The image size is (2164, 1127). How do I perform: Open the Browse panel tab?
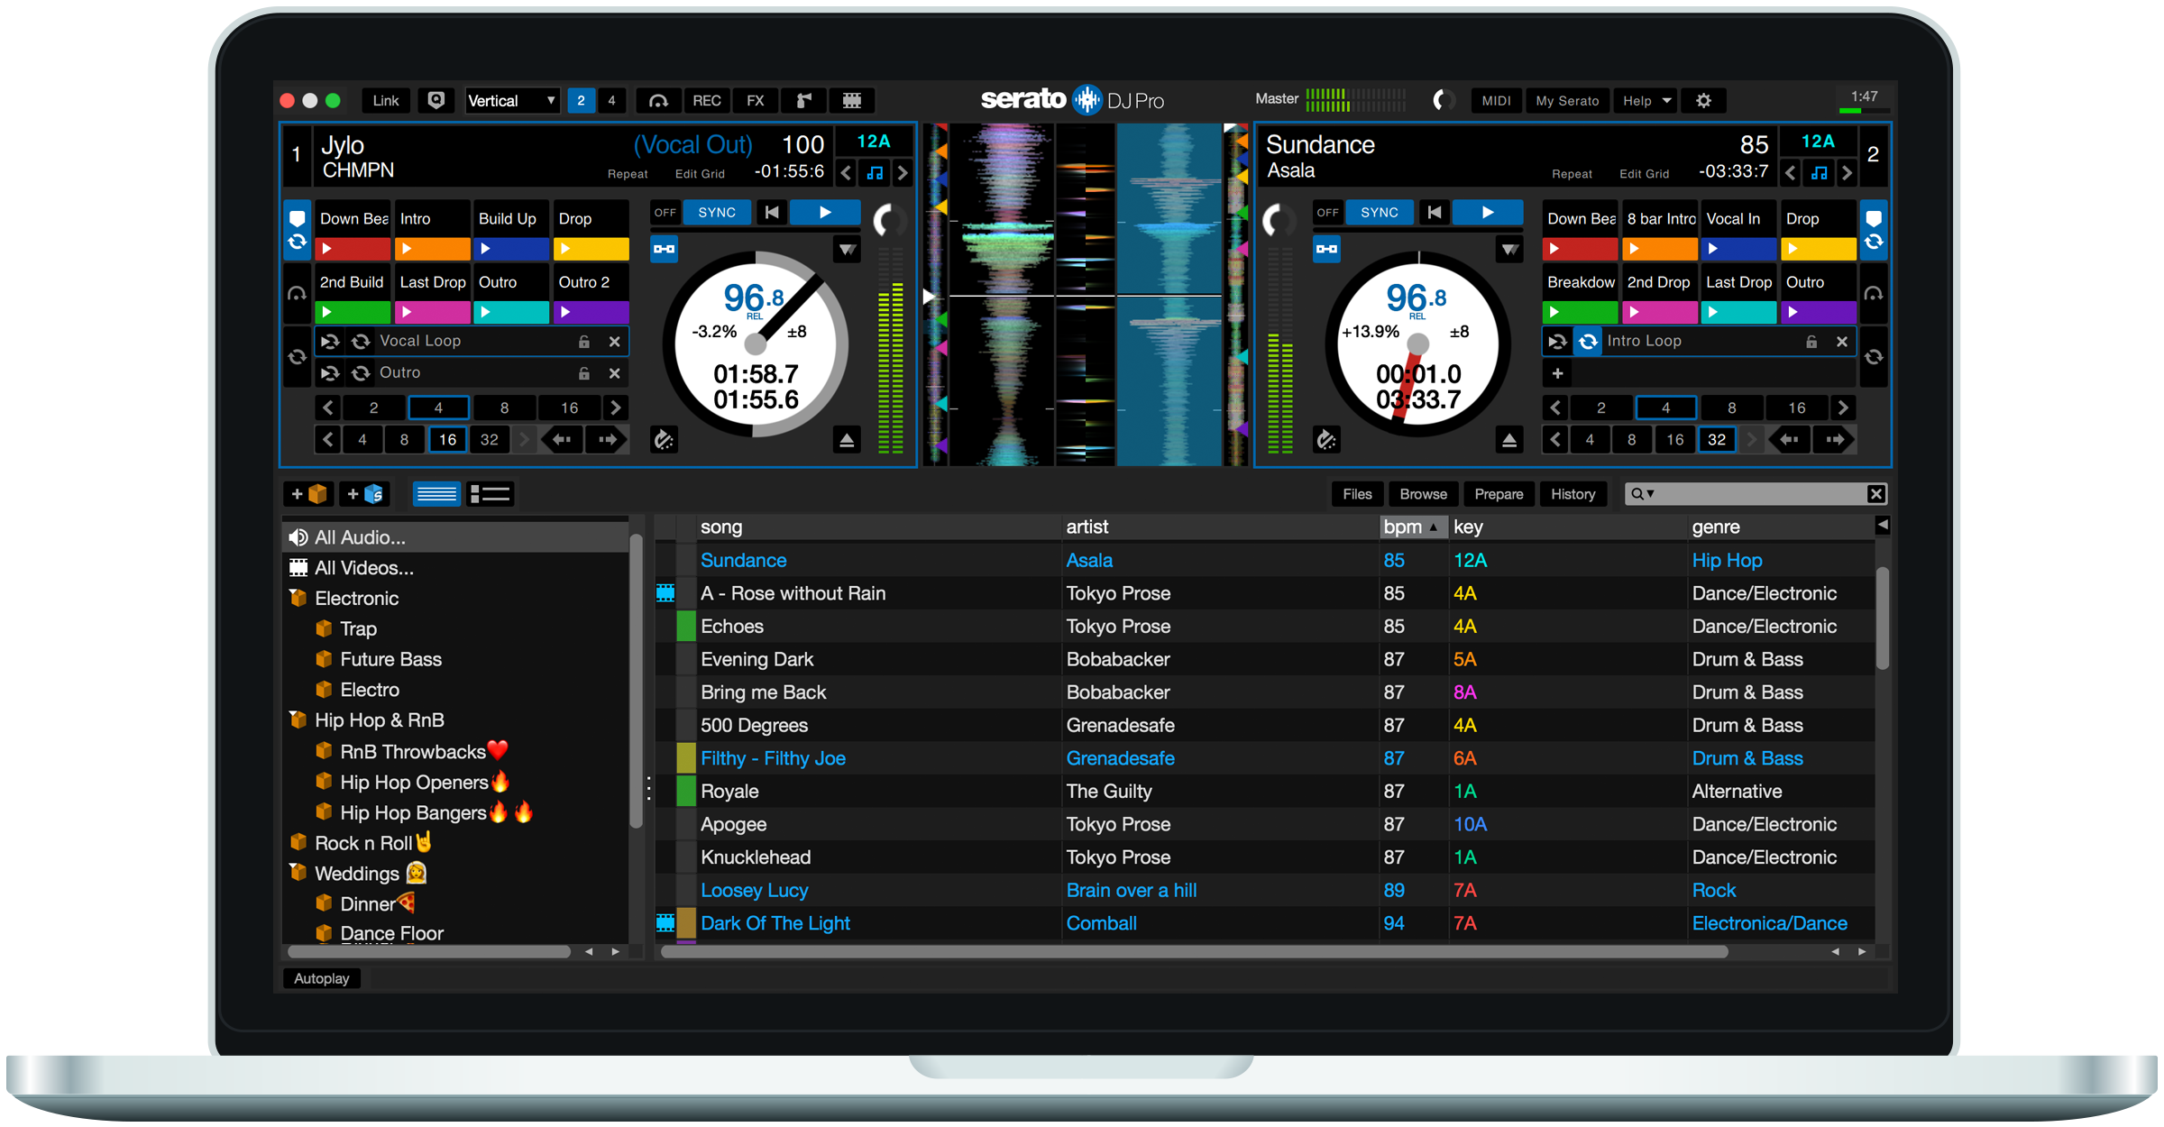coord(1423,494)
